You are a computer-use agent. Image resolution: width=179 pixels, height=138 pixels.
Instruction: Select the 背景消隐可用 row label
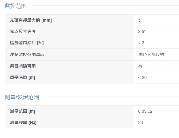click(23, 66)
